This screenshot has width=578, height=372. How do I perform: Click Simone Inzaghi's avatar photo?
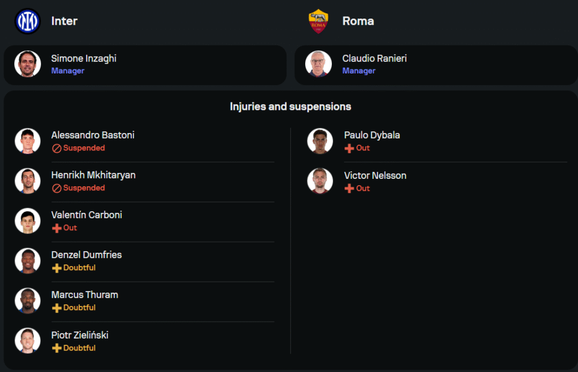click(28, 64)
